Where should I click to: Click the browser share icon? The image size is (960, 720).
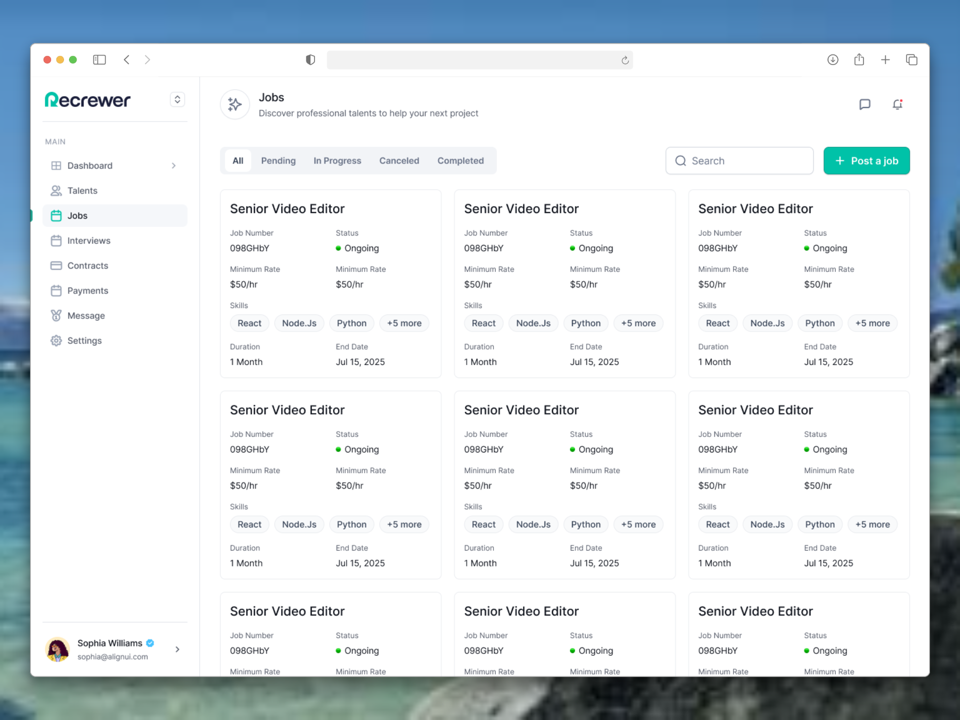coord(859,60)
